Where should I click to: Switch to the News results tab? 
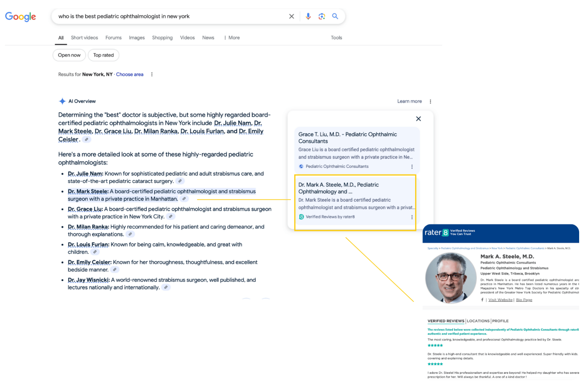tap(208, 38)
